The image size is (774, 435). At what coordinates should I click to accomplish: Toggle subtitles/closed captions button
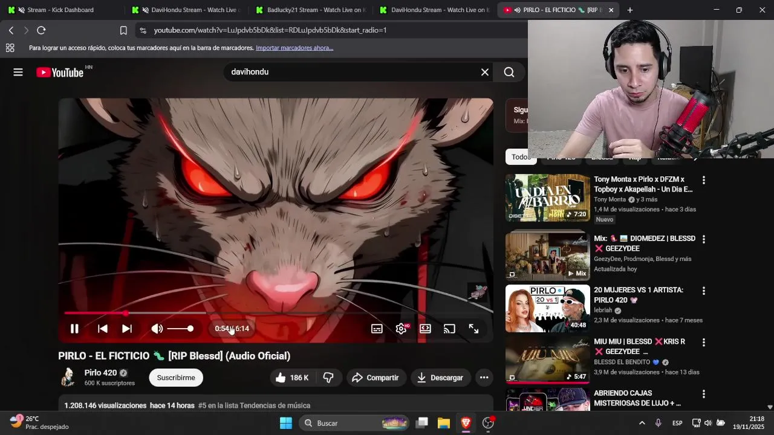[377, 329]
